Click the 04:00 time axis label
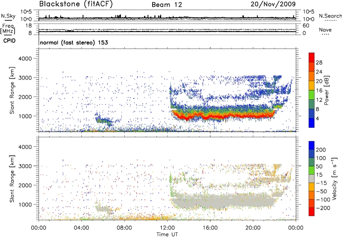 [x=81, y=228]
